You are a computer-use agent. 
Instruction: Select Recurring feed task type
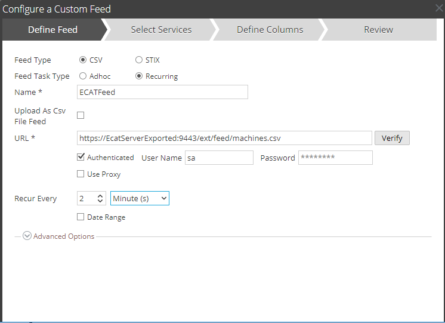pos(139,76)
